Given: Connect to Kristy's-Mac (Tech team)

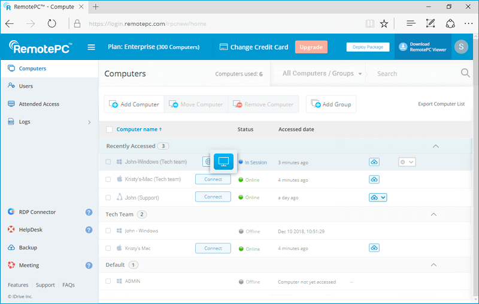Looking at the screenshot, I should pos(213,179).
